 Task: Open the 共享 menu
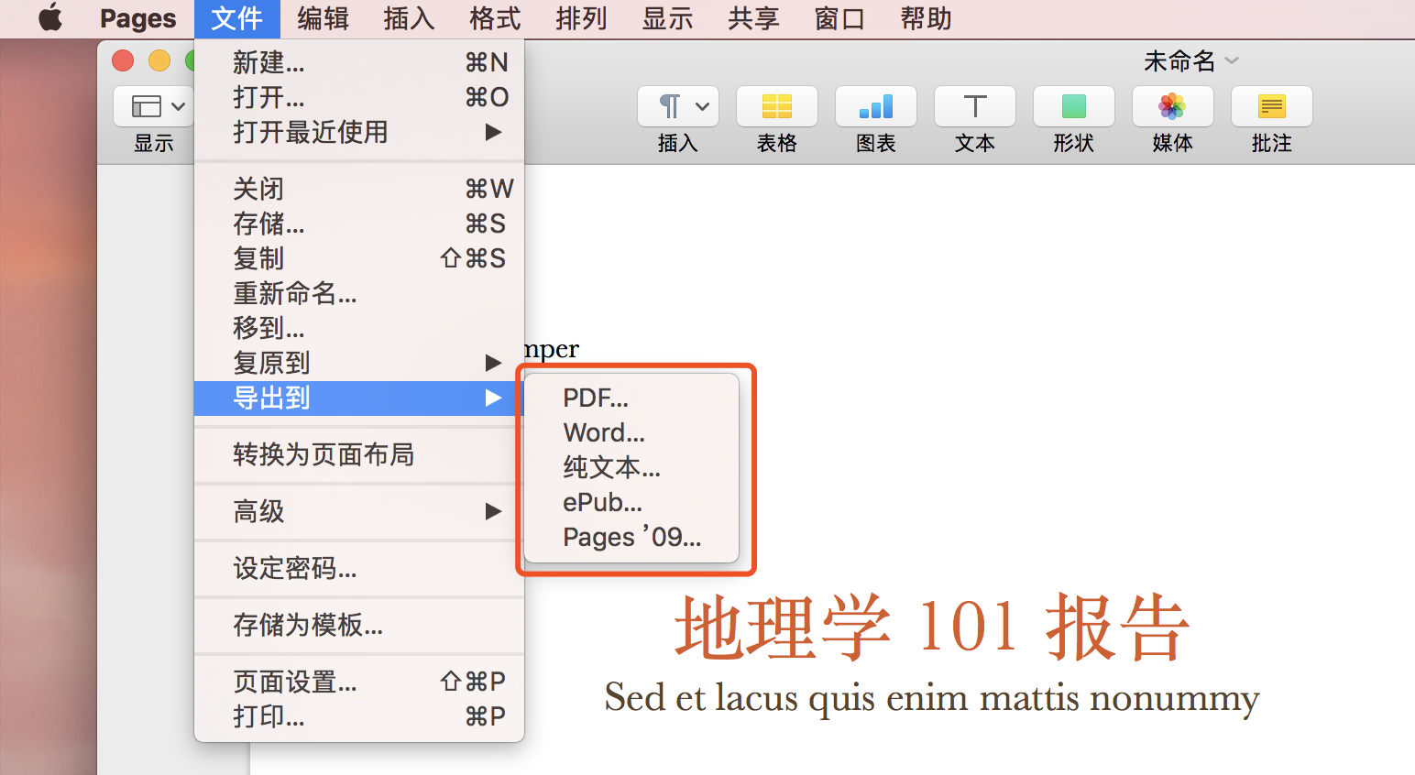click(x=753, y=18)
